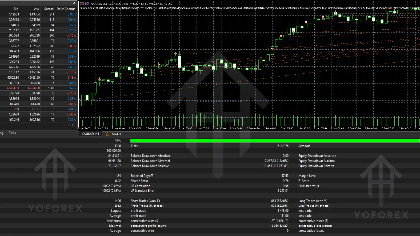
Task: Click the depth-of-market icon in the chart title
Action: [82, 4]
